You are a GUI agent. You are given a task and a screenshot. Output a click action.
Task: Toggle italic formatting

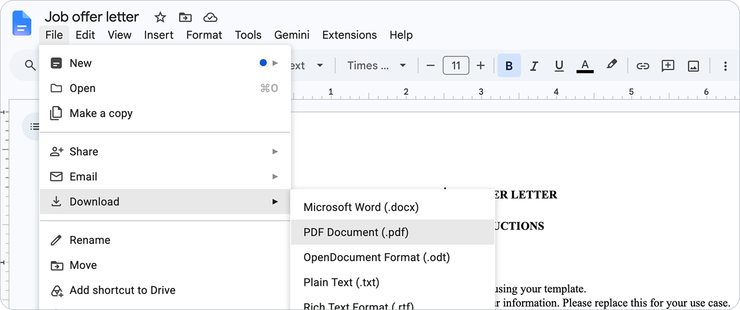[x=534, y=66]
